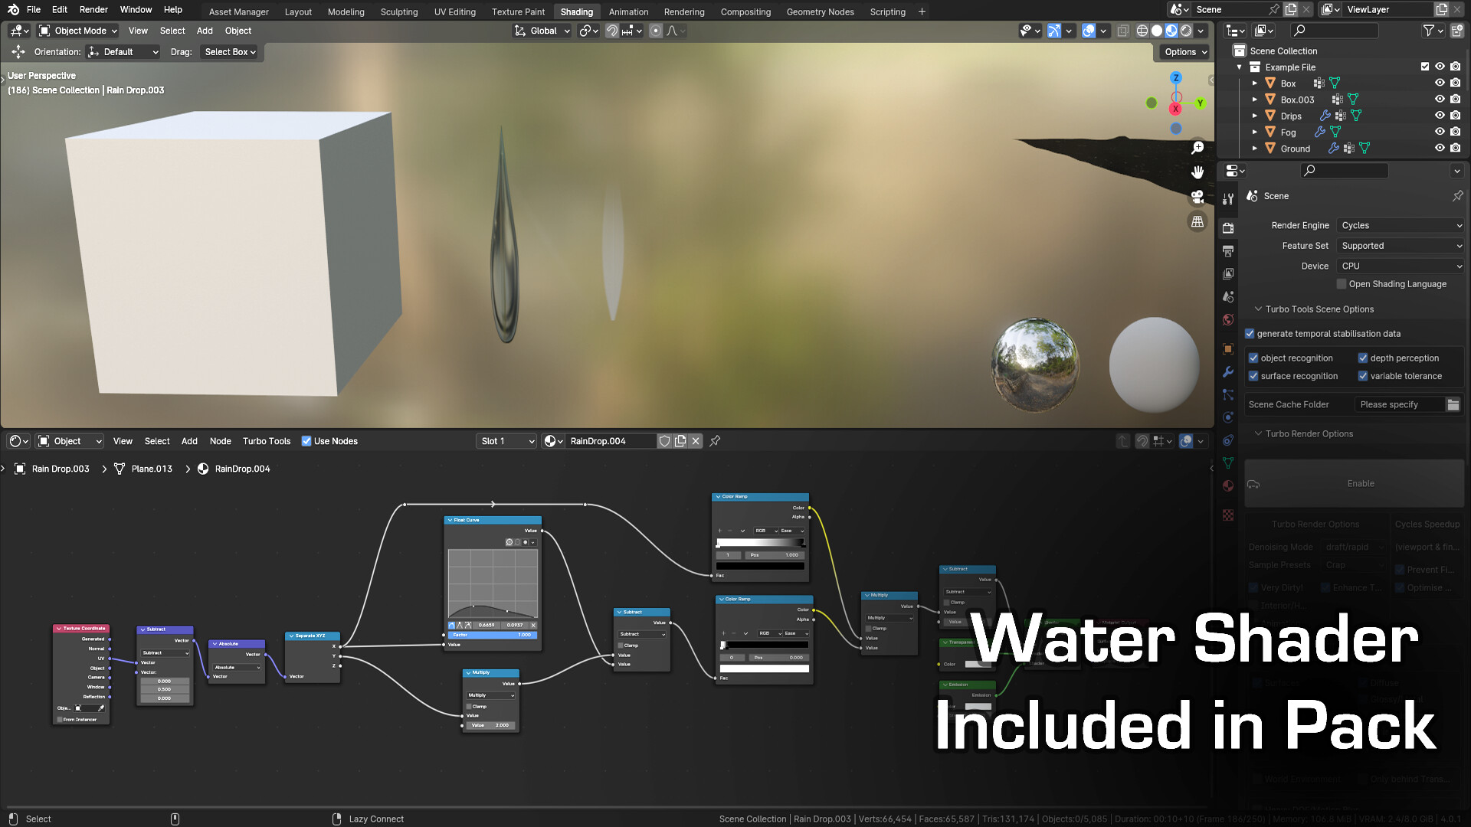Hide the Fog object in the outliner
This screenshot has height=827, width=1471.
pos(1440,132)
